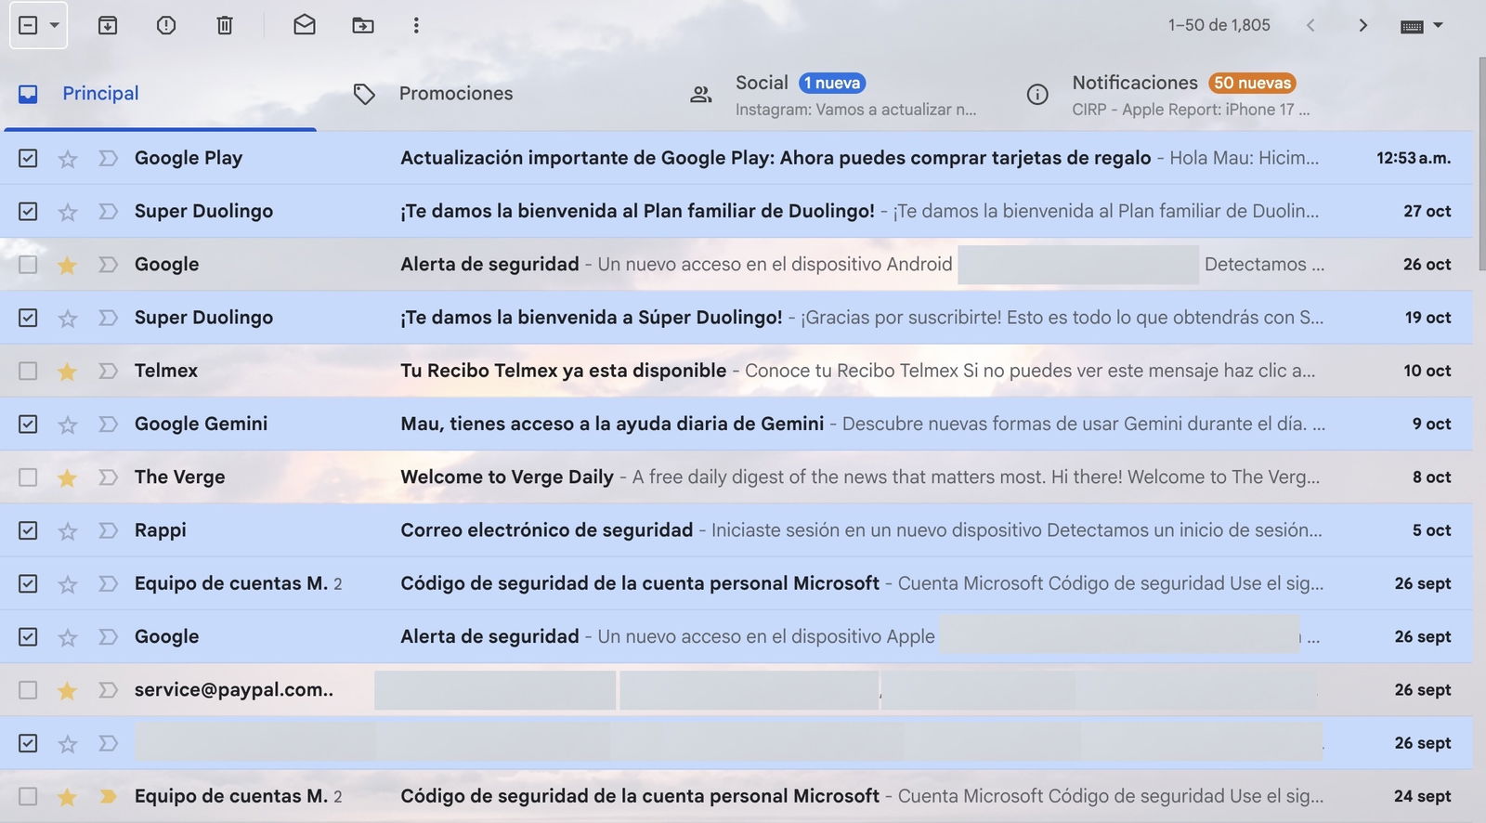Viewport: 1486px width, 823px height.
Task: Open the More options three-dot menu
Action: pos(416,25)
